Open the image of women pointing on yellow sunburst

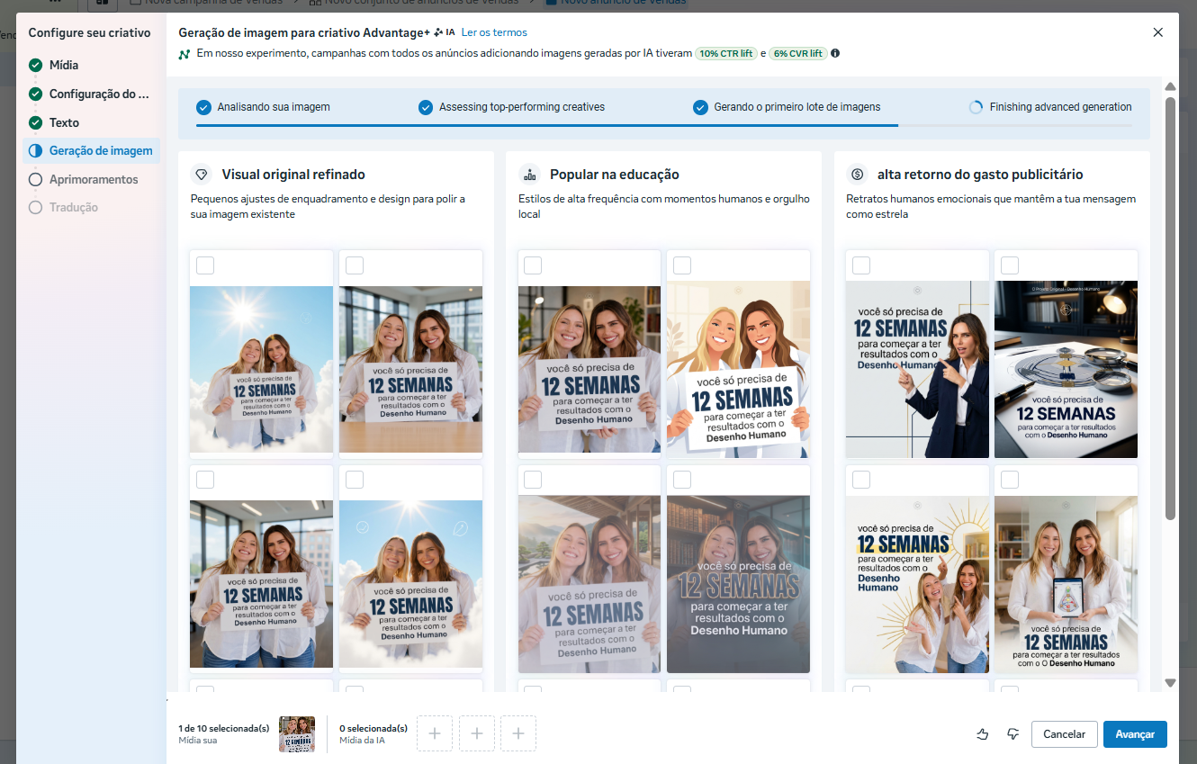(917, 584)
